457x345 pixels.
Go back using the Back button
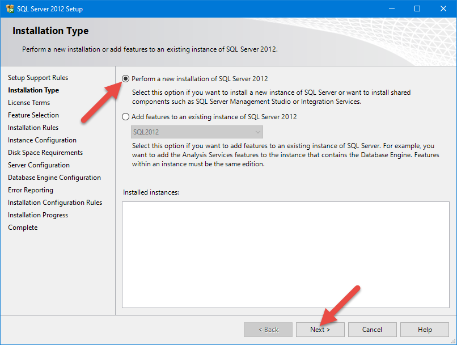point(268,330)
